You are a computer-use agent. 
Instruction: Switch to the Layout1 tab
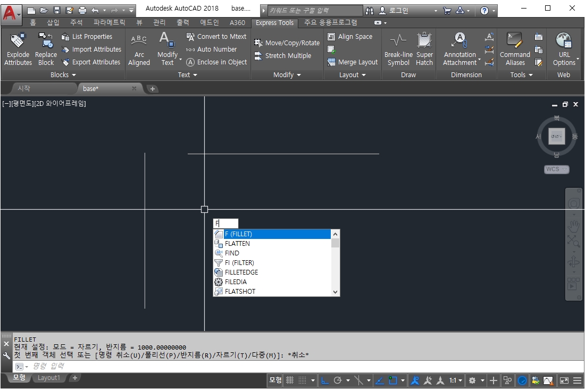(48, 378)
